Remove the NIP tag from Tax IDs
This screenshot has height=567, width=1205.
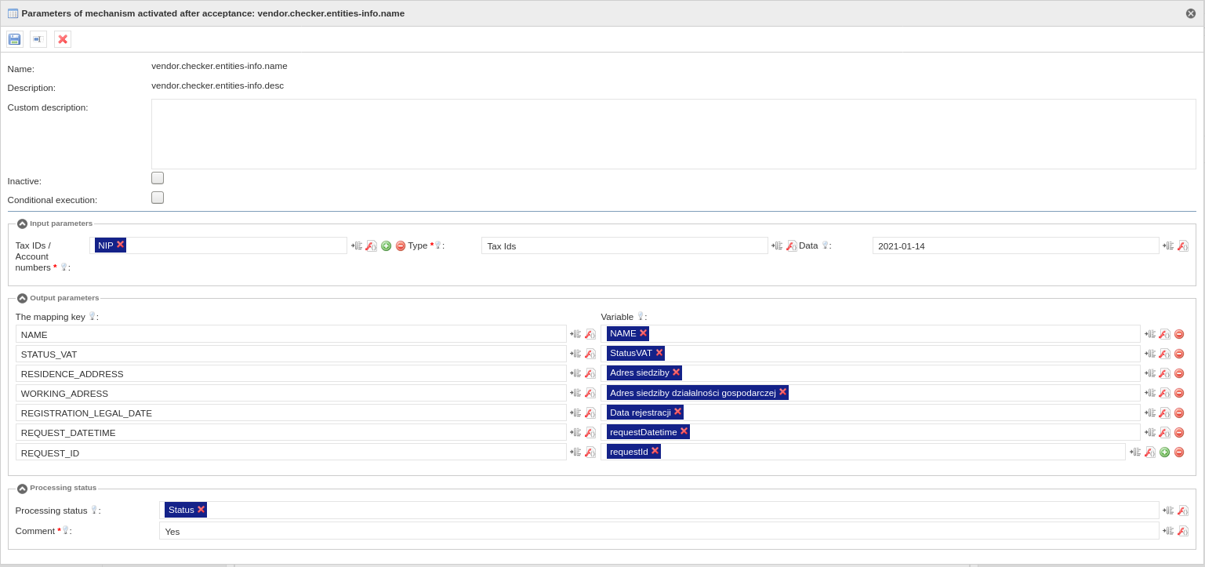pyautogui.click(x=120, y=245)
